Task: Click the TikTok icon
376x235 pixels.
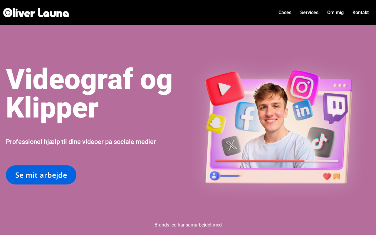Action: point(321,142)
